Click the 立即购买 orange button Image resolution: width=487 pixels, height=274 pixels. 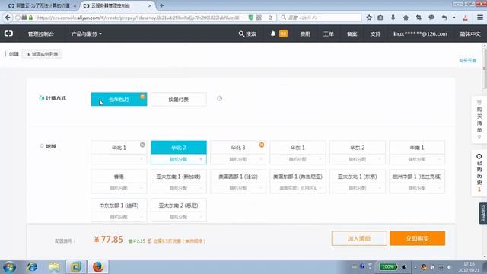click(417, 238)
